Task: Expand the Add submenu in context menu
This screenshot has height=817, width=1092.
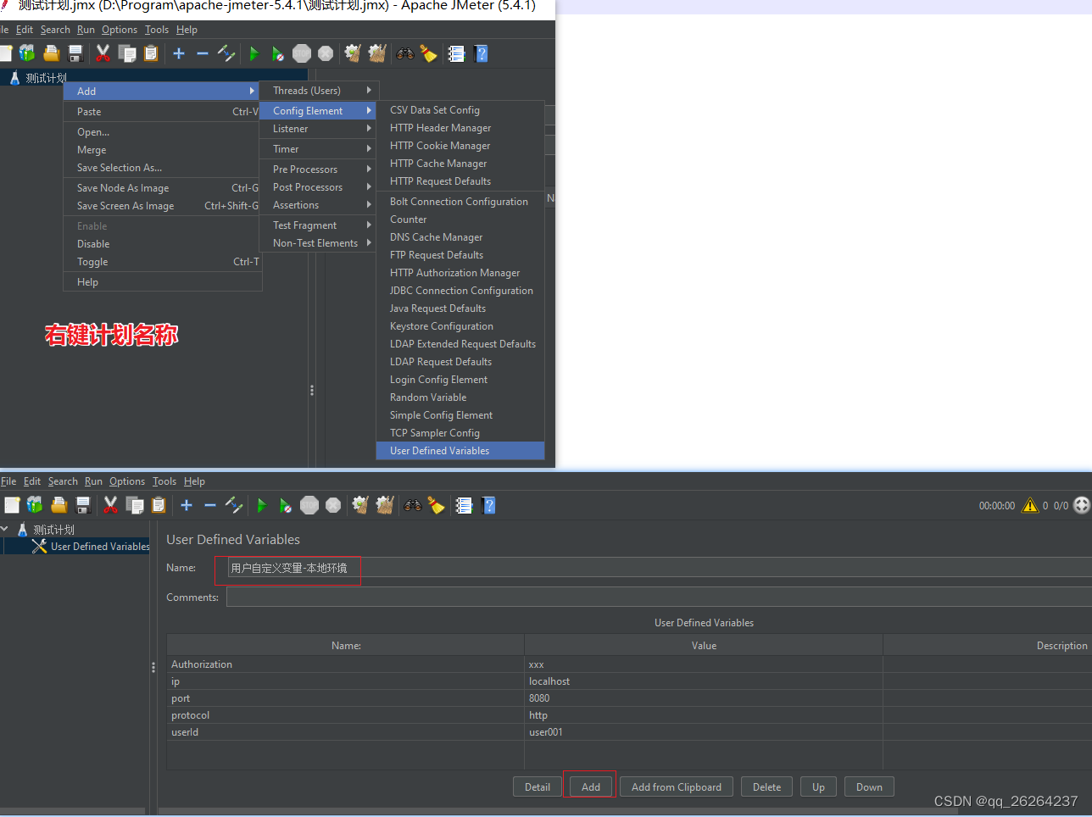Action: tap(163, 91)
